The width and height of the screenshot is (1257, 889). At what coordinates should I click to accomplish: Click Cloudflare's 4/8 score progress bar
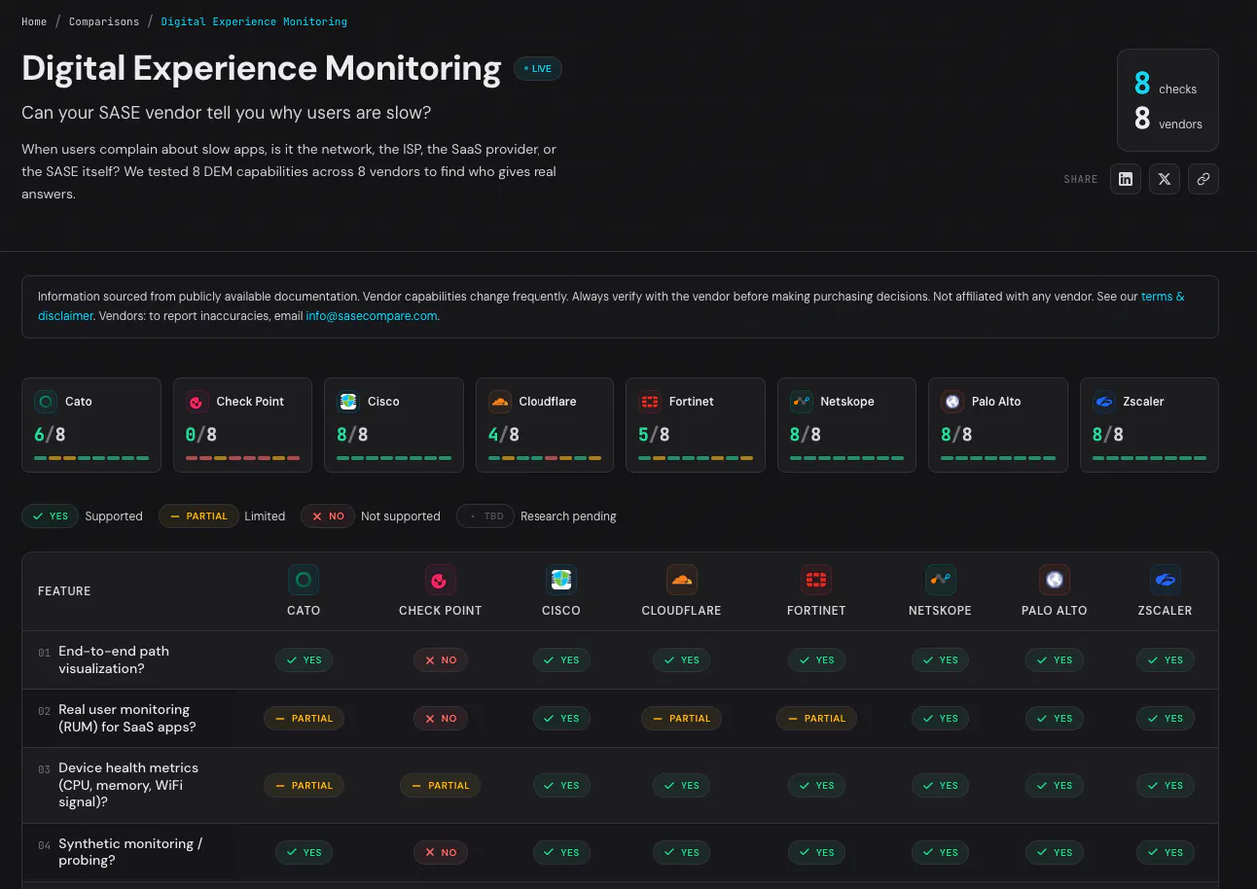coord(545,458)
